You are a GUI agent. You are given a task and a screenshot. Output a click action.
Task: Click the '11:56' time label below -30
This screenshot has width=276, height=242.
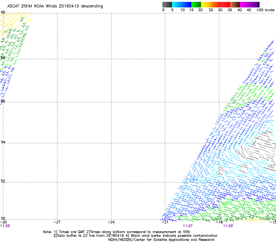pos(5,226)
